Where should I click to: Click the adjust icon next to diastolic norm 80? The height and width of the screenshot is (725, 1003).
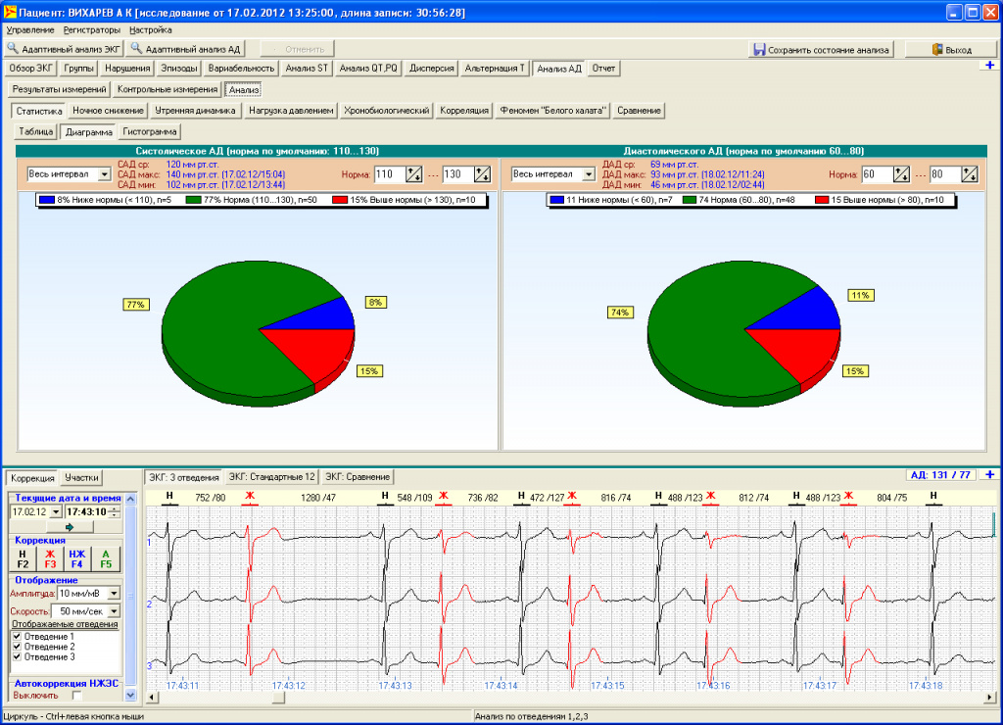tap(970, 174)
